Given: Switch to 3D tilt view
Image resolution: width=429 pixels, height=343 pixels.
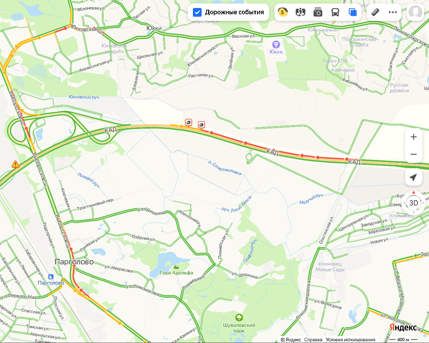Looking at the screenshot, I should 414,203.
